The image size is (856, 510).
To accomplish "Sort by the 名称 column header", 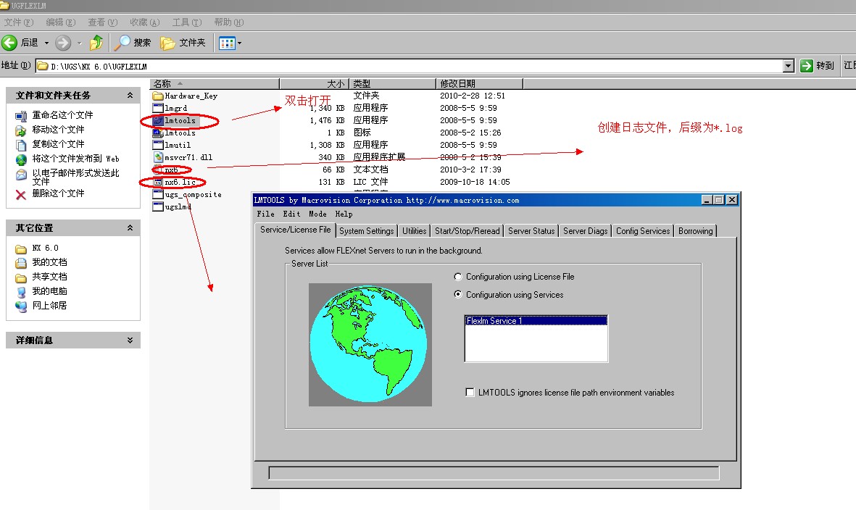I will click(x=215, y=83).
